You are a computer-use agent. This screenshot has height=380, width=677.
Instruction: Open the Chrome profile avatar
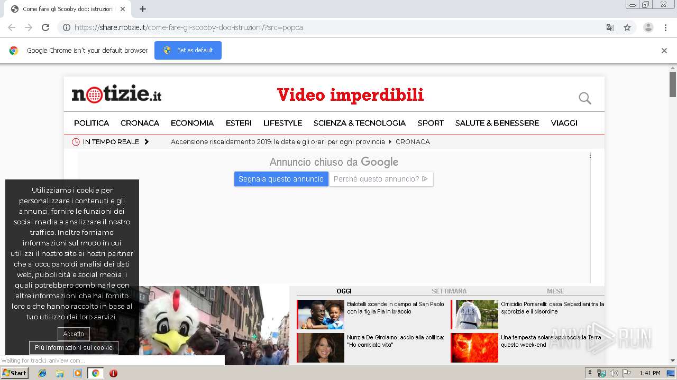pos(648,27)
